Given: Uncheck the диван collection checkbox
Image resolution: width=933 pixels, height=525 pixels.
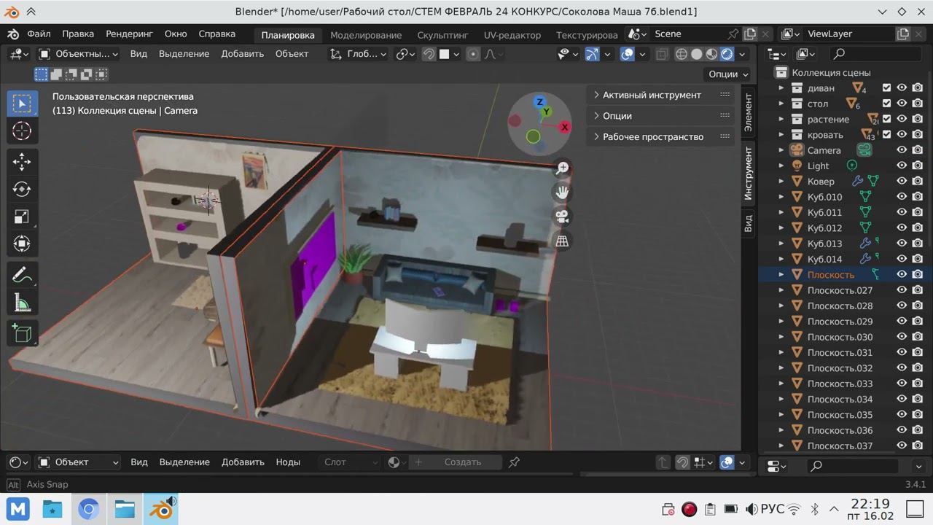Looking at the screenshot, I should [886, 88].
